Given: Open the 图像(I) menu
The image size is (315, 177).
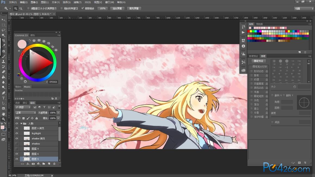Looking at the screenshot, I should (x=34, y=2).
